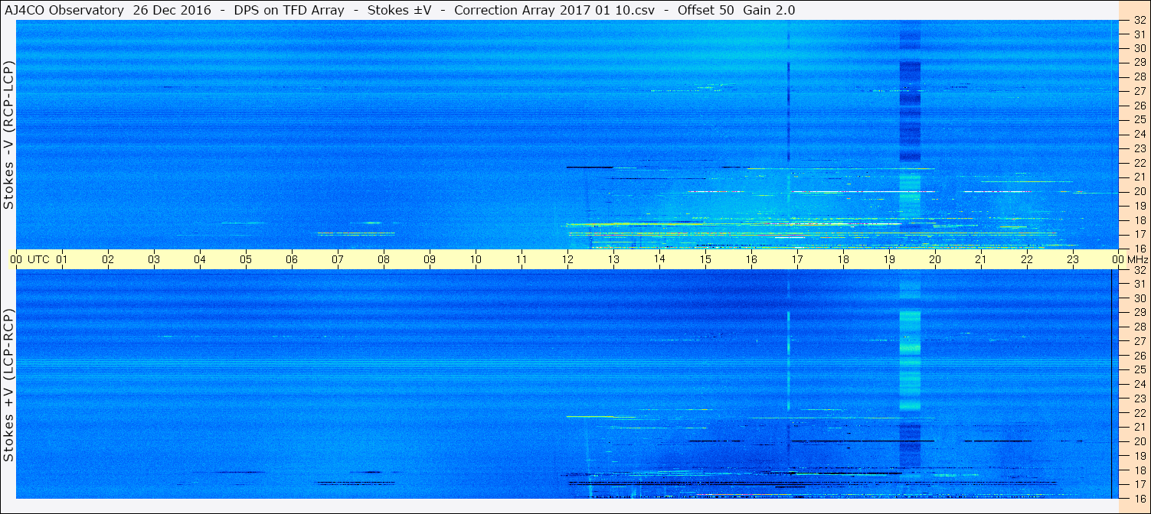Viewport: 1151px width, 514px height.
Task: Click 32 MHz label of Stokes +V panel
Action: point(1140,270)
